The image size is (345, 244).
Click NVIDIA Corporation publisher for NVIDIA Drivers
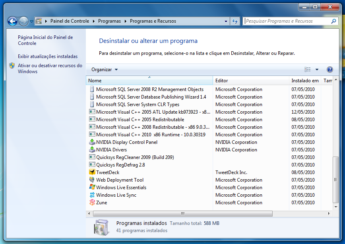pos(236,149)
